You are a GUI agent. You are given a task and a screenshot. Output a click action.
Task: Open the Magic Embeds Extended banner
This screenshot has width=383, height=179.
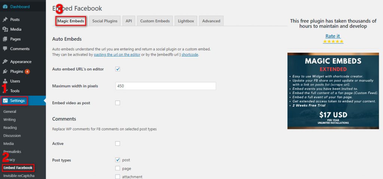pos(333,91)
